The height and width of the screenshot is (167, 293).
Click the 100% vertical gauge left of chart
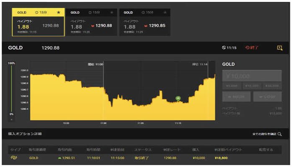pos(11,89)
